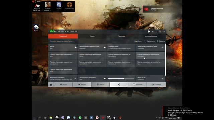Viewport: 214px width, 120px height.
Task: Click the Просмотреть button
Action: point(150,41)
